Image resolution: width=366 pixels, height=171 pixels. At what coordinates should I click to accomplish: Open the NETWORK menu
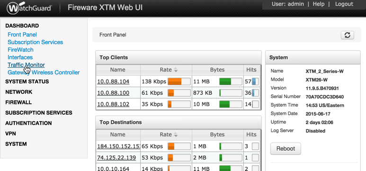click(x=18, y=92)
